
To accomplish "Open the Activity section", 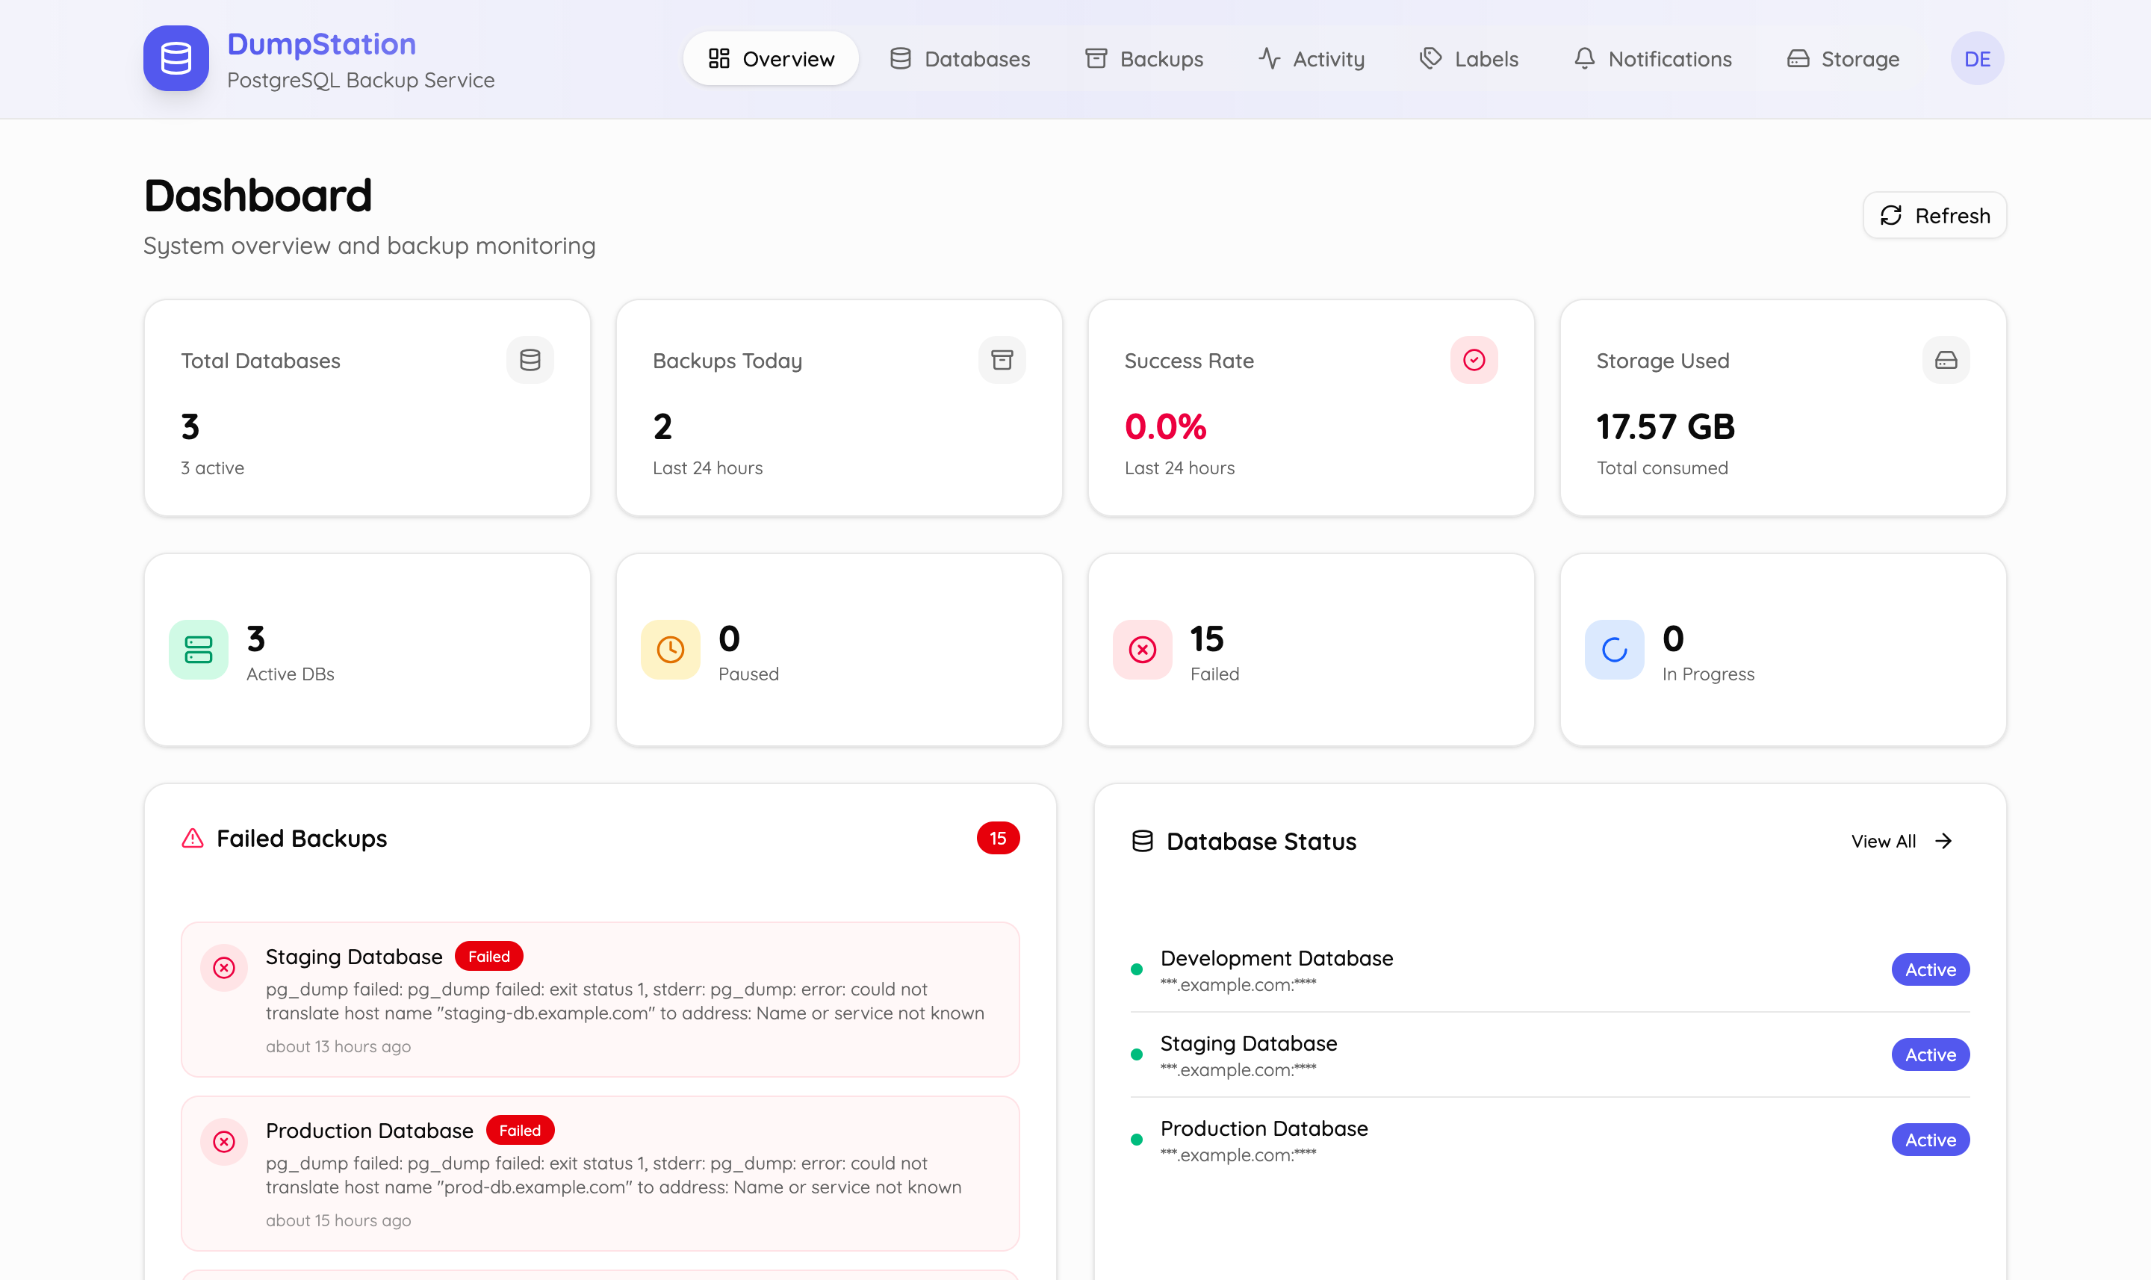I will coord(1310,58).
